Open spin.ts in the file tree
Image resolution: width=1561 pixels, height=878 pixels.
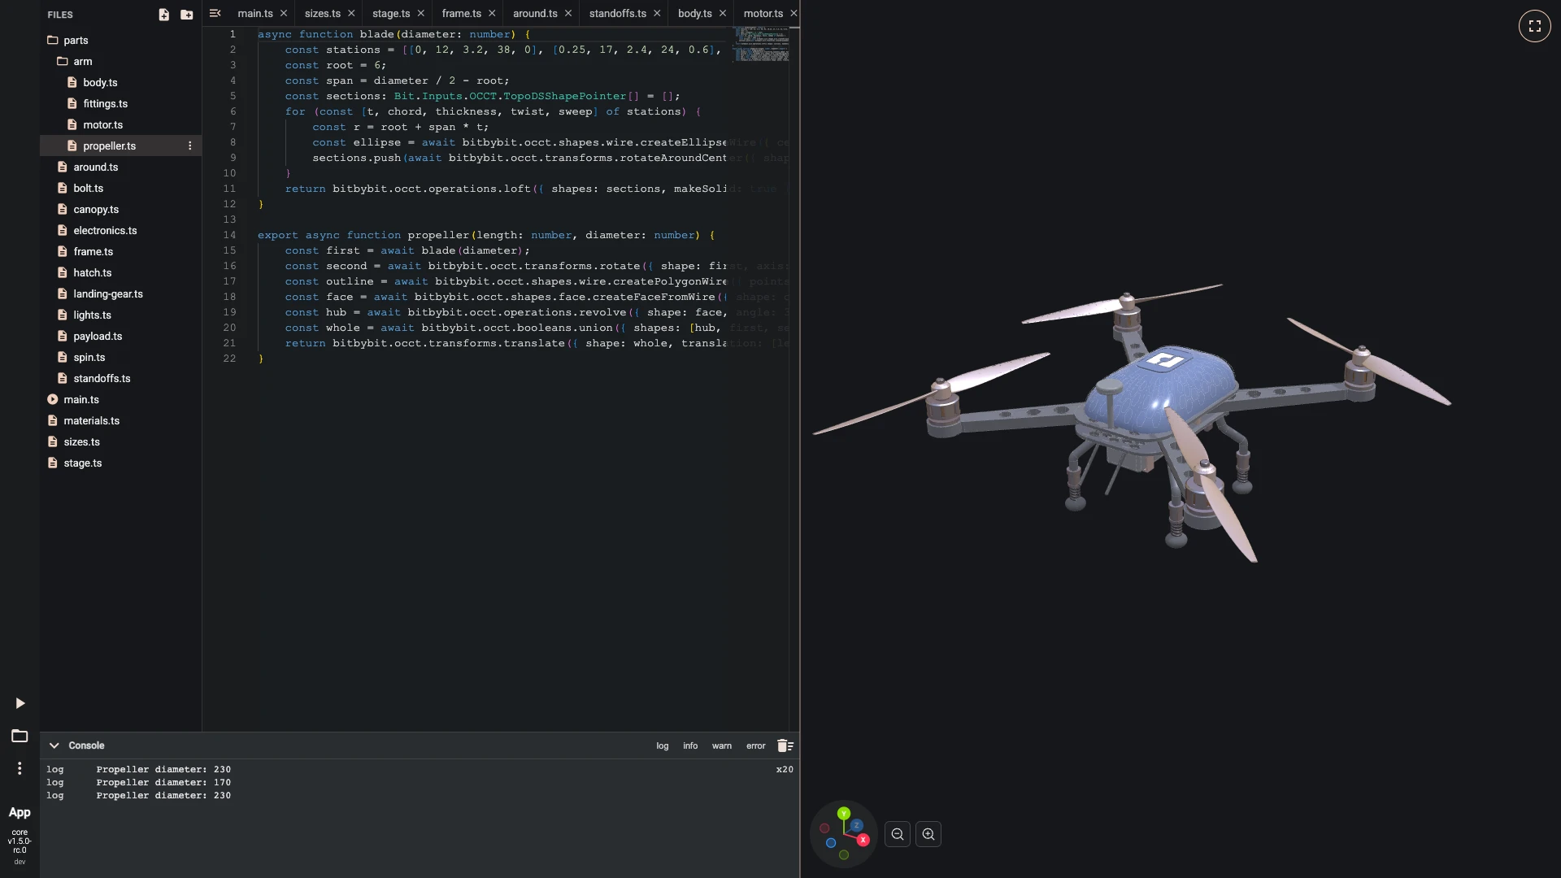point(120,357)
